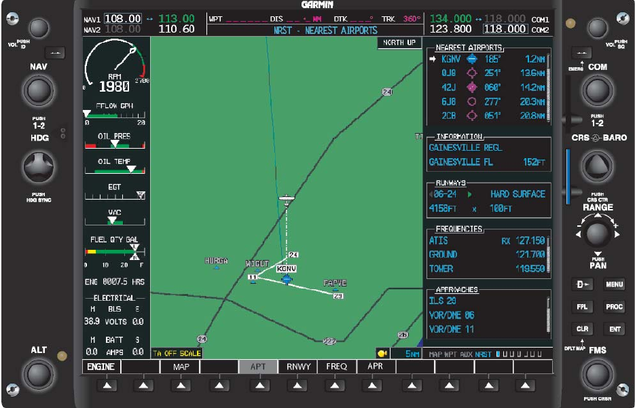Click the NAV volume knob
635x408 pixels.
pyautogui.click(x=39, y=28)
